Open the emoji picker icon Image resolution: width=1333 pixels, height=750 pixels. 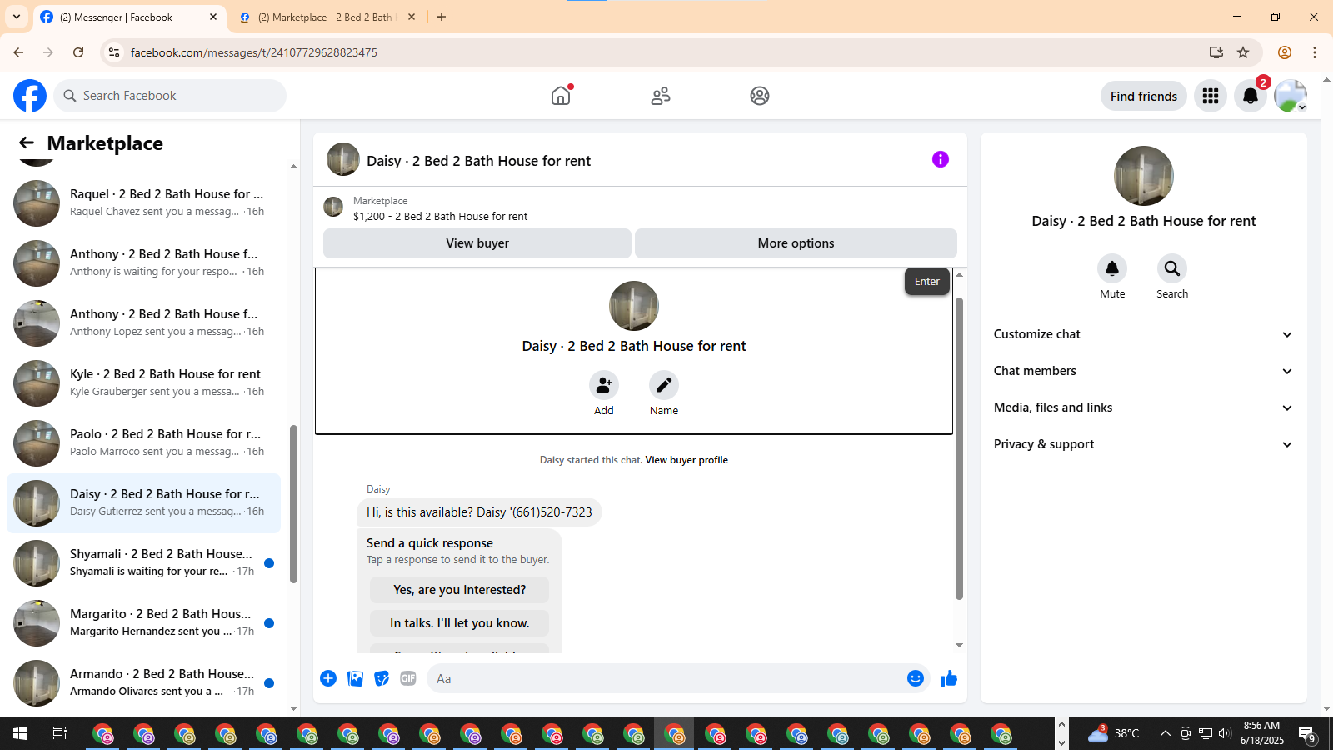[916, 678]
